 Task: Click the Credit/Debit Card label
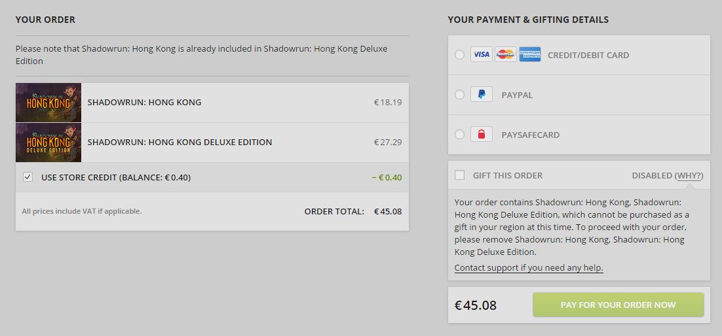588,55
